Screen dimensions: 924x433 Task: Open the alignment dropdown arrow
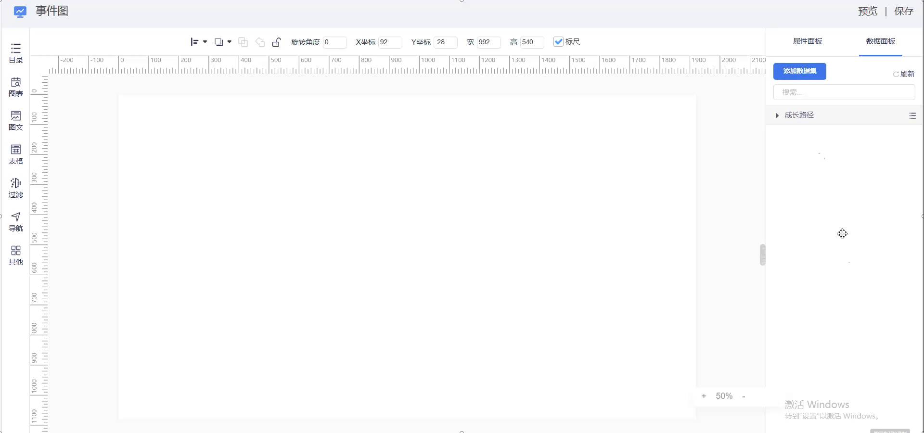coord(205,42)
